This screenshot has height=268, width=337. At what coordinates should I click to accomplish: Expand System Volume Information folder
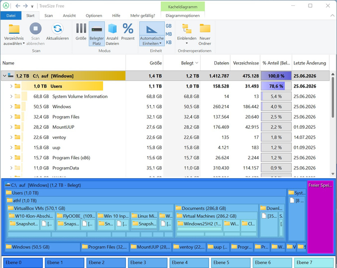(11, 97)
